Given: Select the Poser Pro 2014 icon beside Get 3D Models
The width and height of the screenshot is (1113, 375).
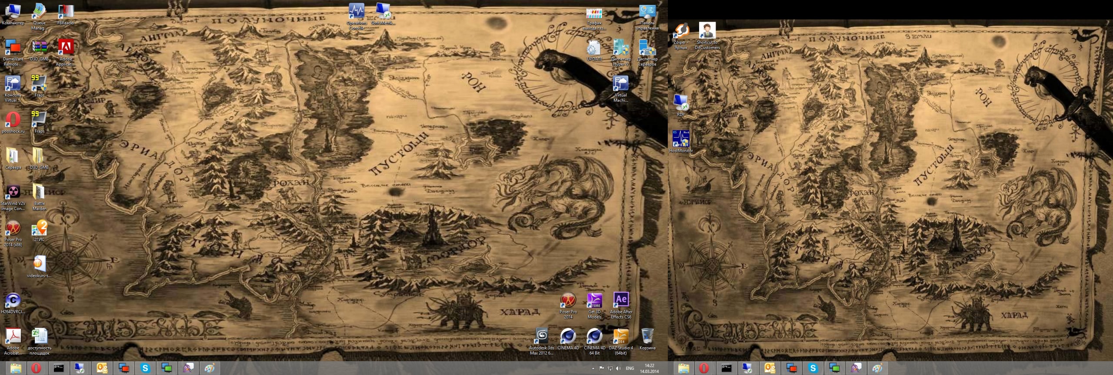Looking at the screenshot, I should (x=568, y=306).
